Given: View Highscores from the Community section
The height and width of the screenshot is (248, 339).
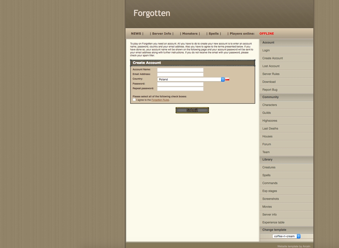Looking at the screenshot, I should (270, 121).
